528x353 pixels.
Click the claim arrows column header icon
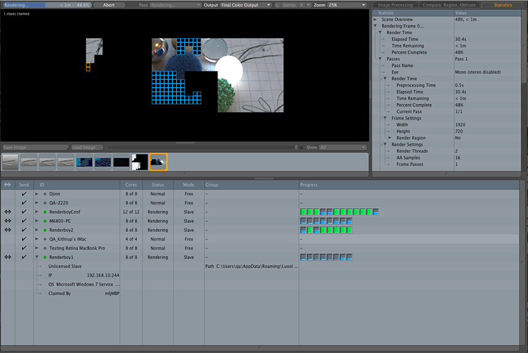point(8,184)
